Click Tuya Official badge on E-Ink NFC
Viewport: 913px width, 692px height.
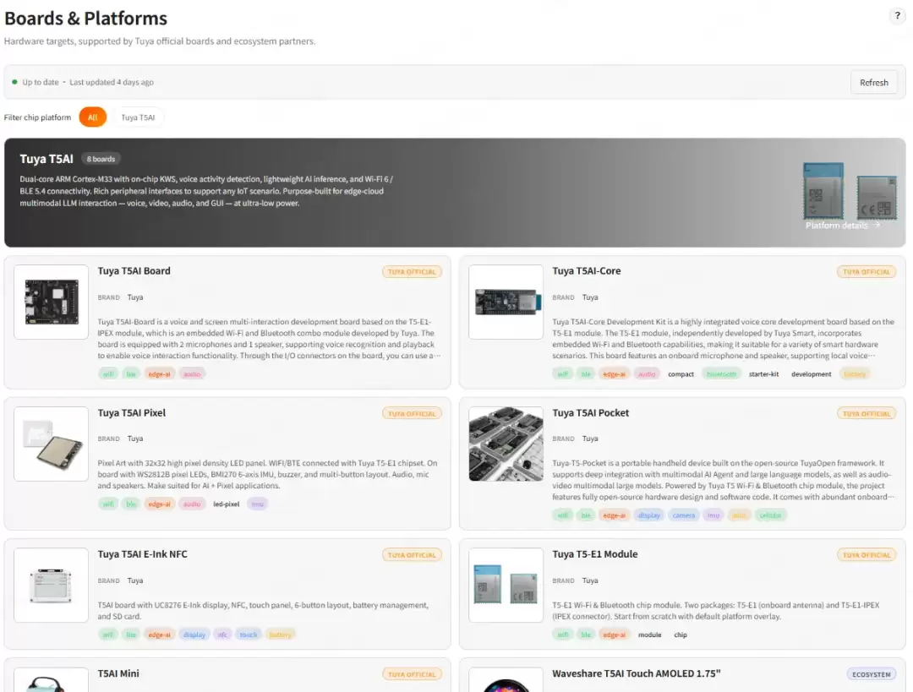coord(412,555)
